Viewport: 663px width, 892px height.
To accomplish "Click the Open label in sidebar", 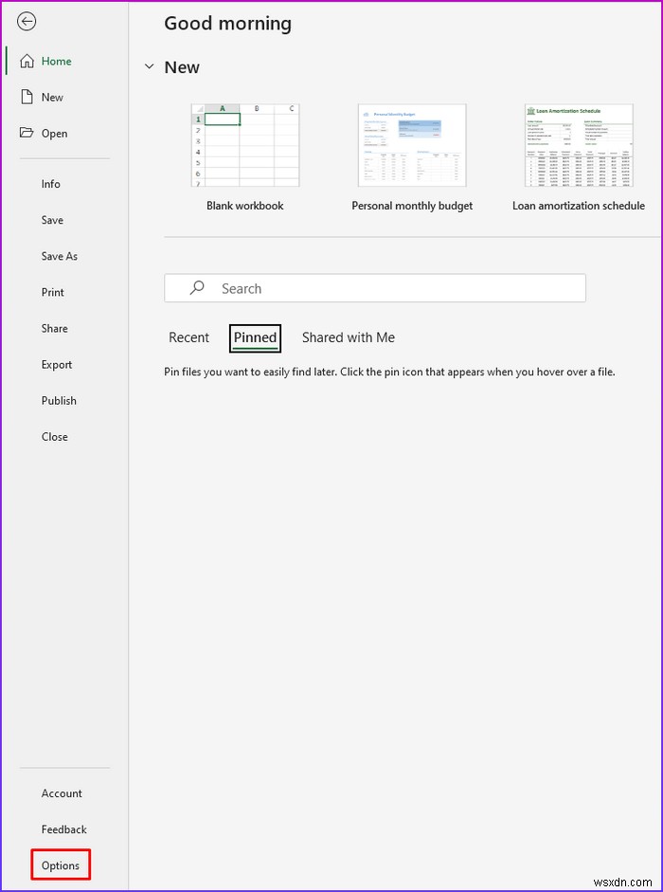I will pos(55,134).
